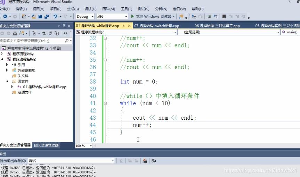Click the sync with active document icon
Viewport: 300px width, 177px height.
pos(44,33)
